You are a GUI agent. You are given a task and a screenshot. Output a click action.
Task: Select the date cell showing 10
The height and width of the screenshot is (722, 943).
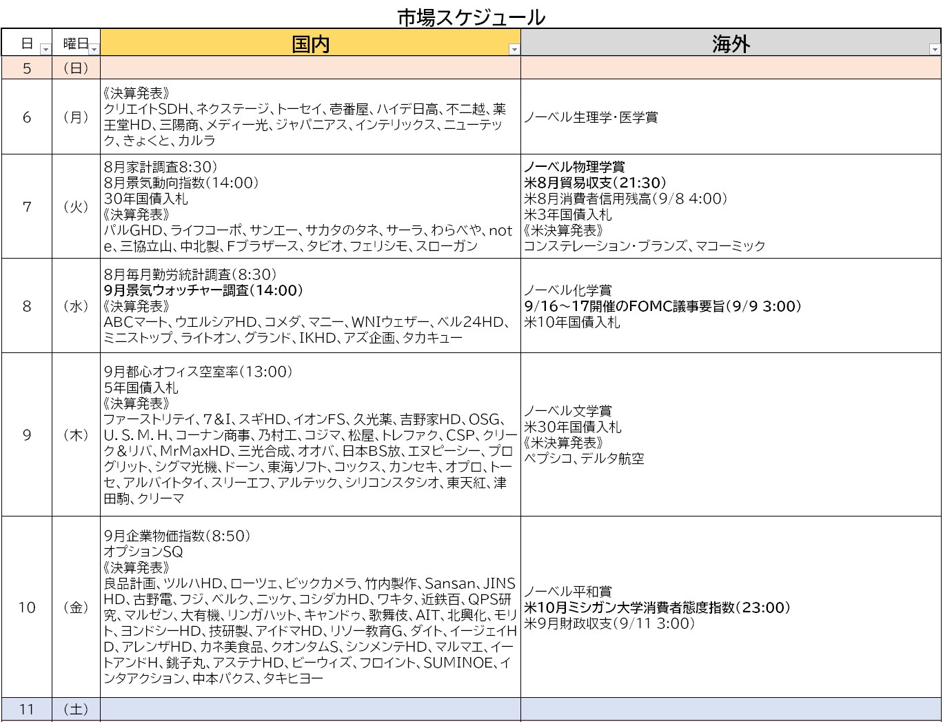click(x=27, y=607)
